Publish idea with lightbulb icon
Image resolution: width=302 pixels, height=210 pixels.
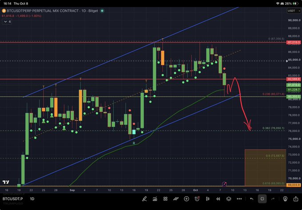click(285, 199)
